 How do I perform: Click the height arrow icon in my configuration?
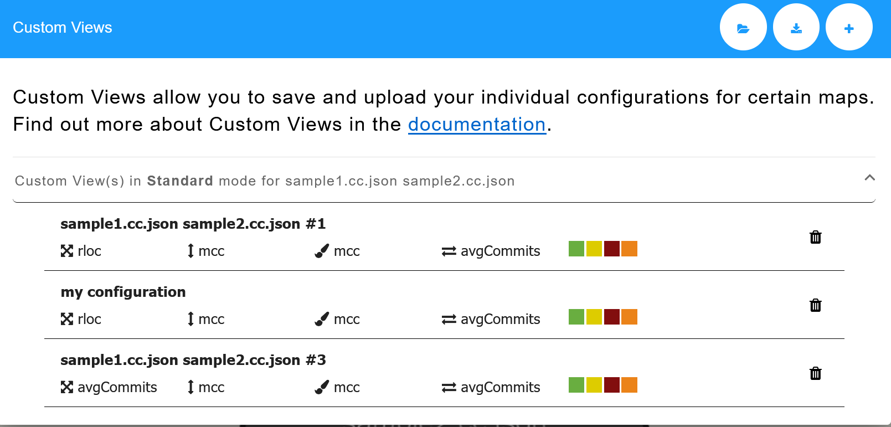[190, 319]
